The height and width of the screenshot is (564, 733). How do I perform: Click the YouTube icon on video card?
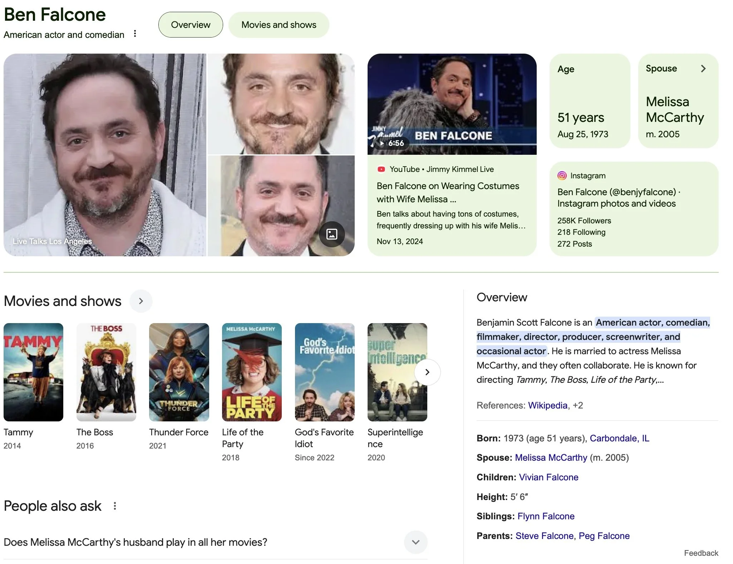[x=381, y=169]
